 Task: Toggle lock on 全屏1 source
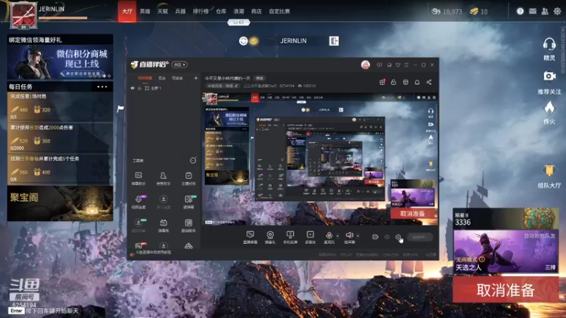tap(139, 88)
